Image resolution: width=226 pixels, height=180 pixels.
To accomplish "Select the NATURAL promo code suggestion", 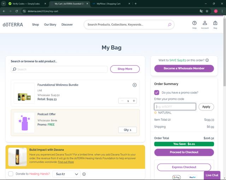I will 163,113.
